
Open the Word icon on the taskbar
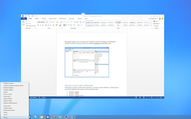click(48, 117)
